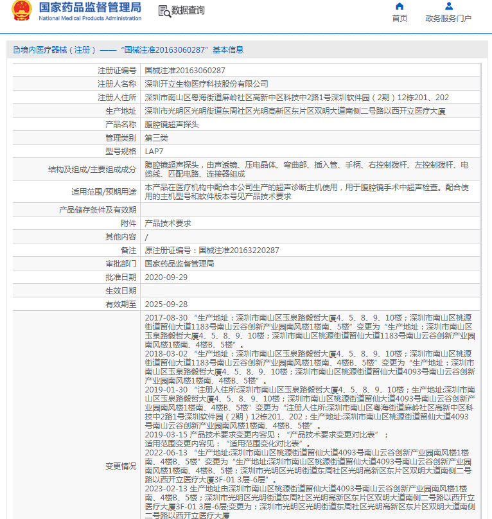Click the 附件 label

[x=128, y=224]
